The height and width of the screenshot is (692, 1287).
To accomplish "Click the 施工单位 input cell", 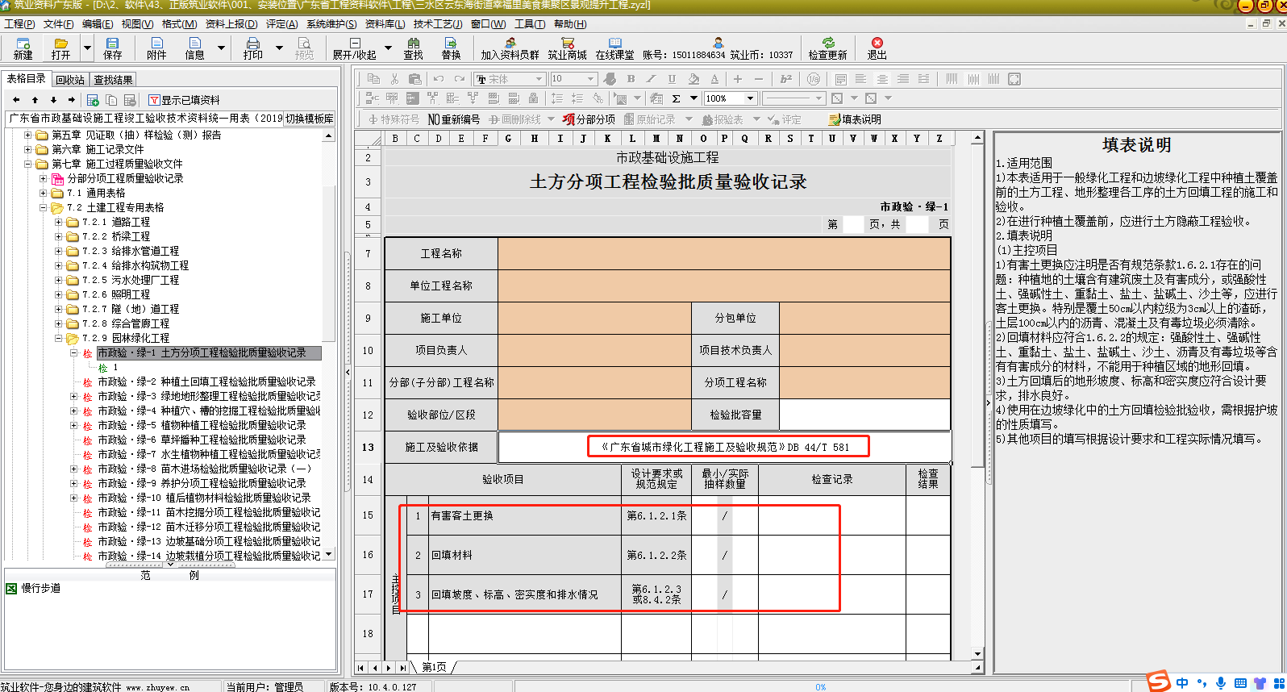I will [594, 318].
